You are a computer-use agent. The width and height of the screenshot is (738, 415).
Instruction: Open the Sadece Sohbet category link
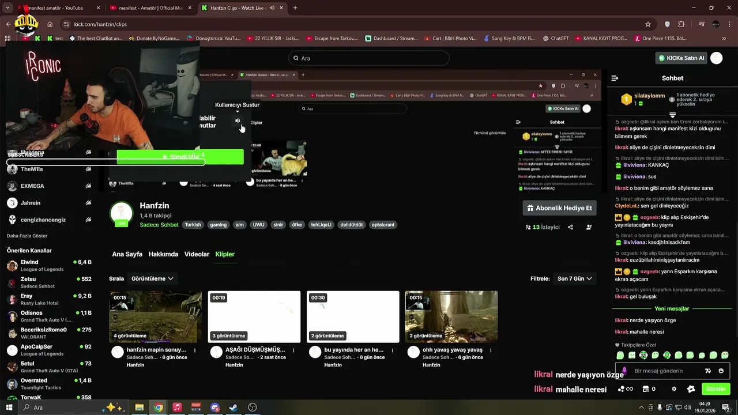point(159,225)
